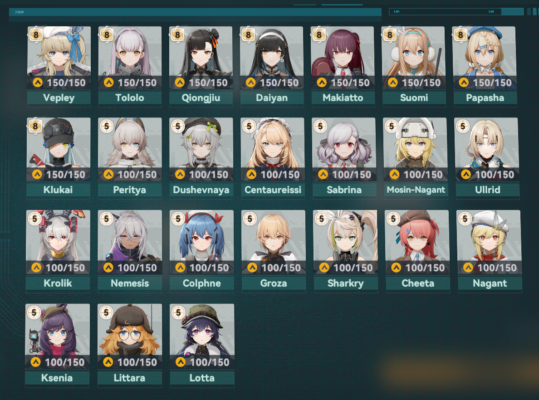The width and height of the screenshot is (539, 400).
Task: Click Nemesis's 100/150 level progress
Action: 137,268
